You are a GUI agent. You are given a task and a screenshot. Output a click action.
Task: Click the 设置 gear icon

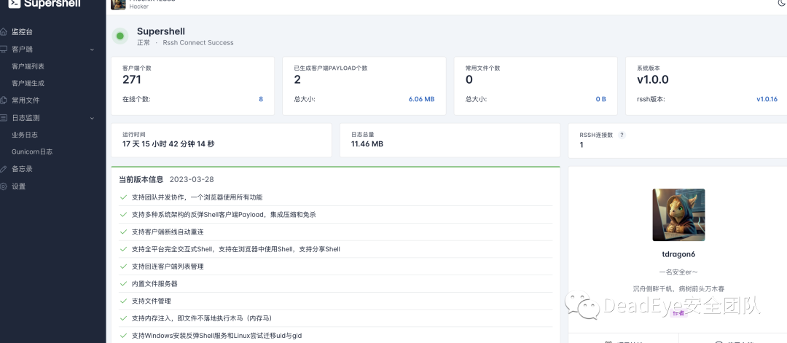(x=4, y=186)
